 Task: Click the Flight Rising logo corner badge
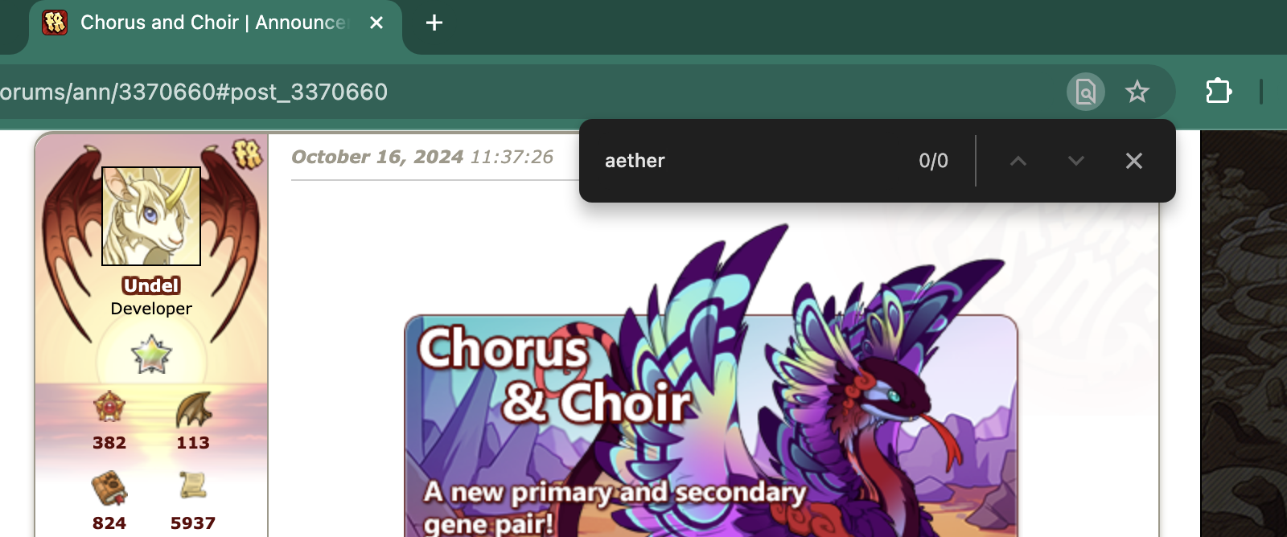coord(247,154)
